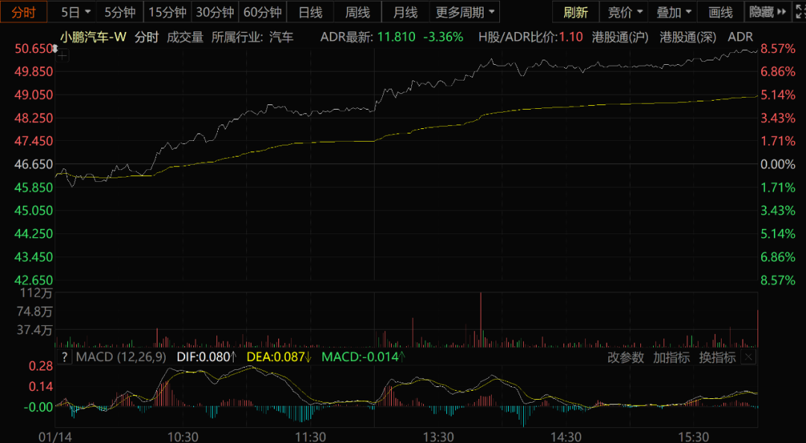This screenshot has height=443, width=806.
Task: Switch to 月线 monthly chart
Action: [x=405, y=12]
